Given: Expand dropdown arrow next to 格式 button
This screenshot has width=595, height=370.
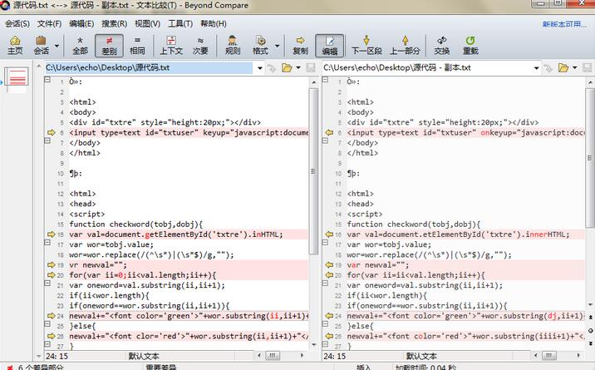Looking at the screenshot, I should 277,46.
